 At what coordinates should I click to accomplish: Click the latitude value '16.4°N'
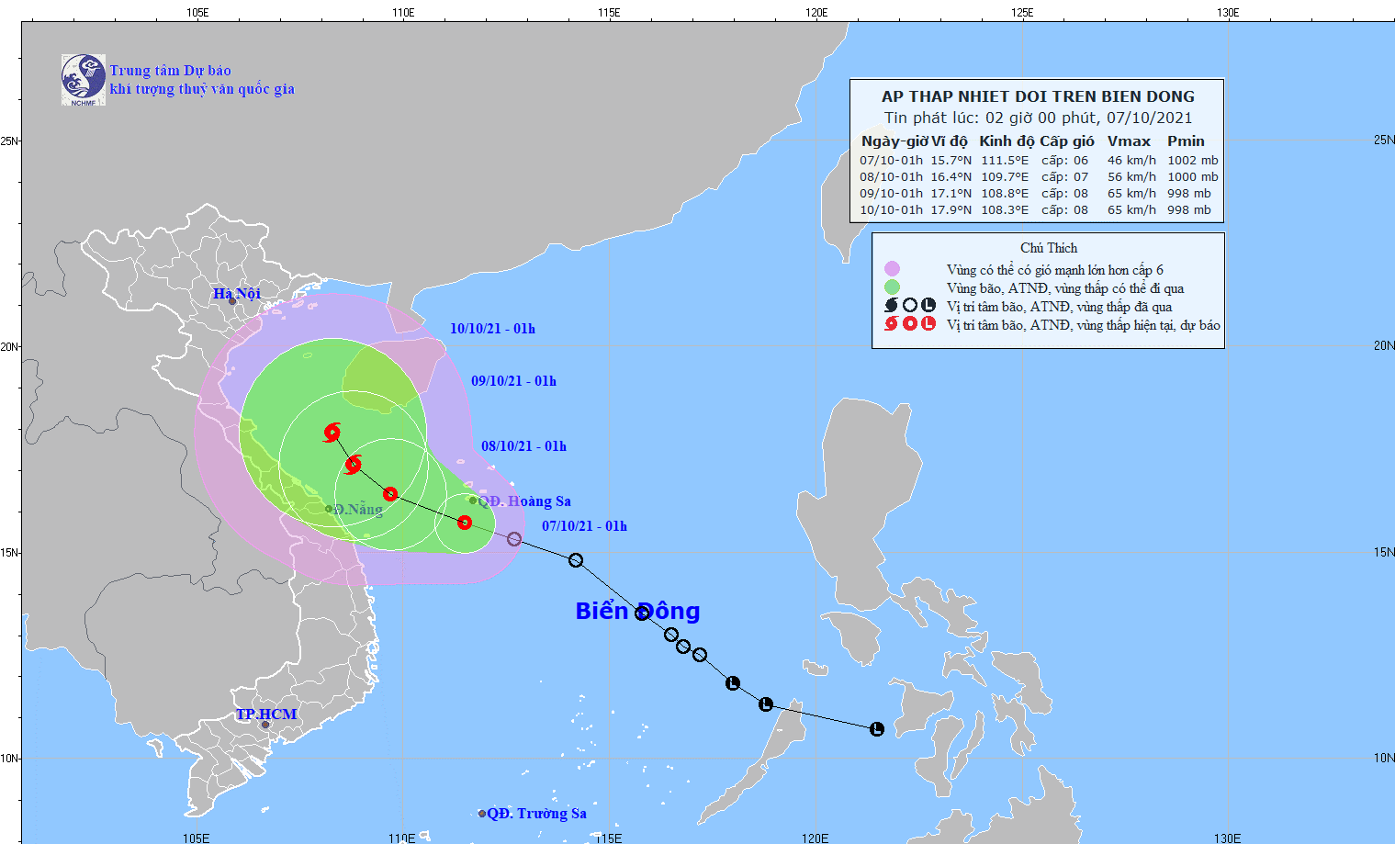tap(951, 177)
